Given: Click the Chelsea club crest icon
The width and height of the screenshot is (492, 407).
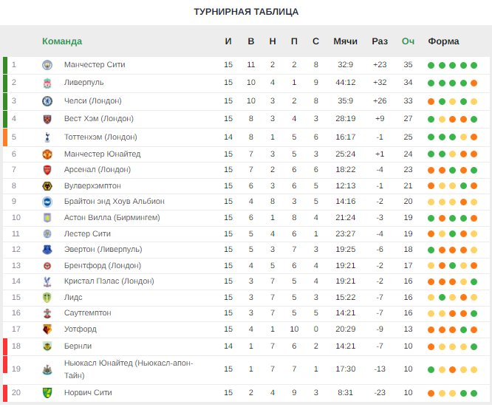Looking at the screenshot, I should click(47, 101).
